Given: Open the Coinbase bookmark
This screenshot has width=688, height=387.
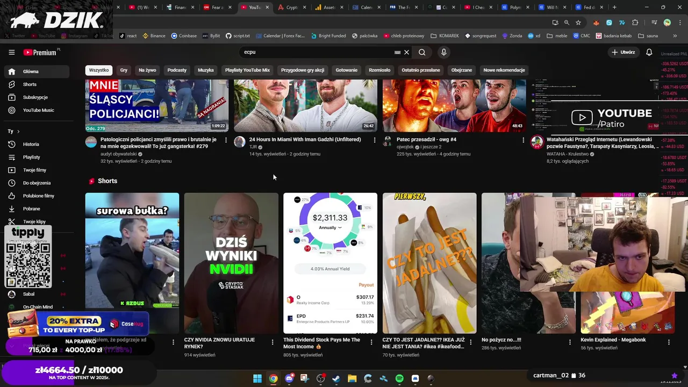Looking at the screenshot, I should [x=184, y=36].
